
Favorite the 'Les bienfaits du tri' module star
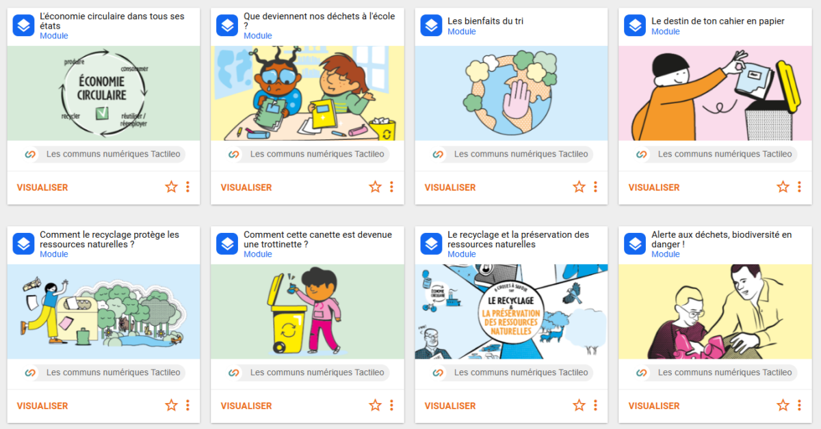579,187
